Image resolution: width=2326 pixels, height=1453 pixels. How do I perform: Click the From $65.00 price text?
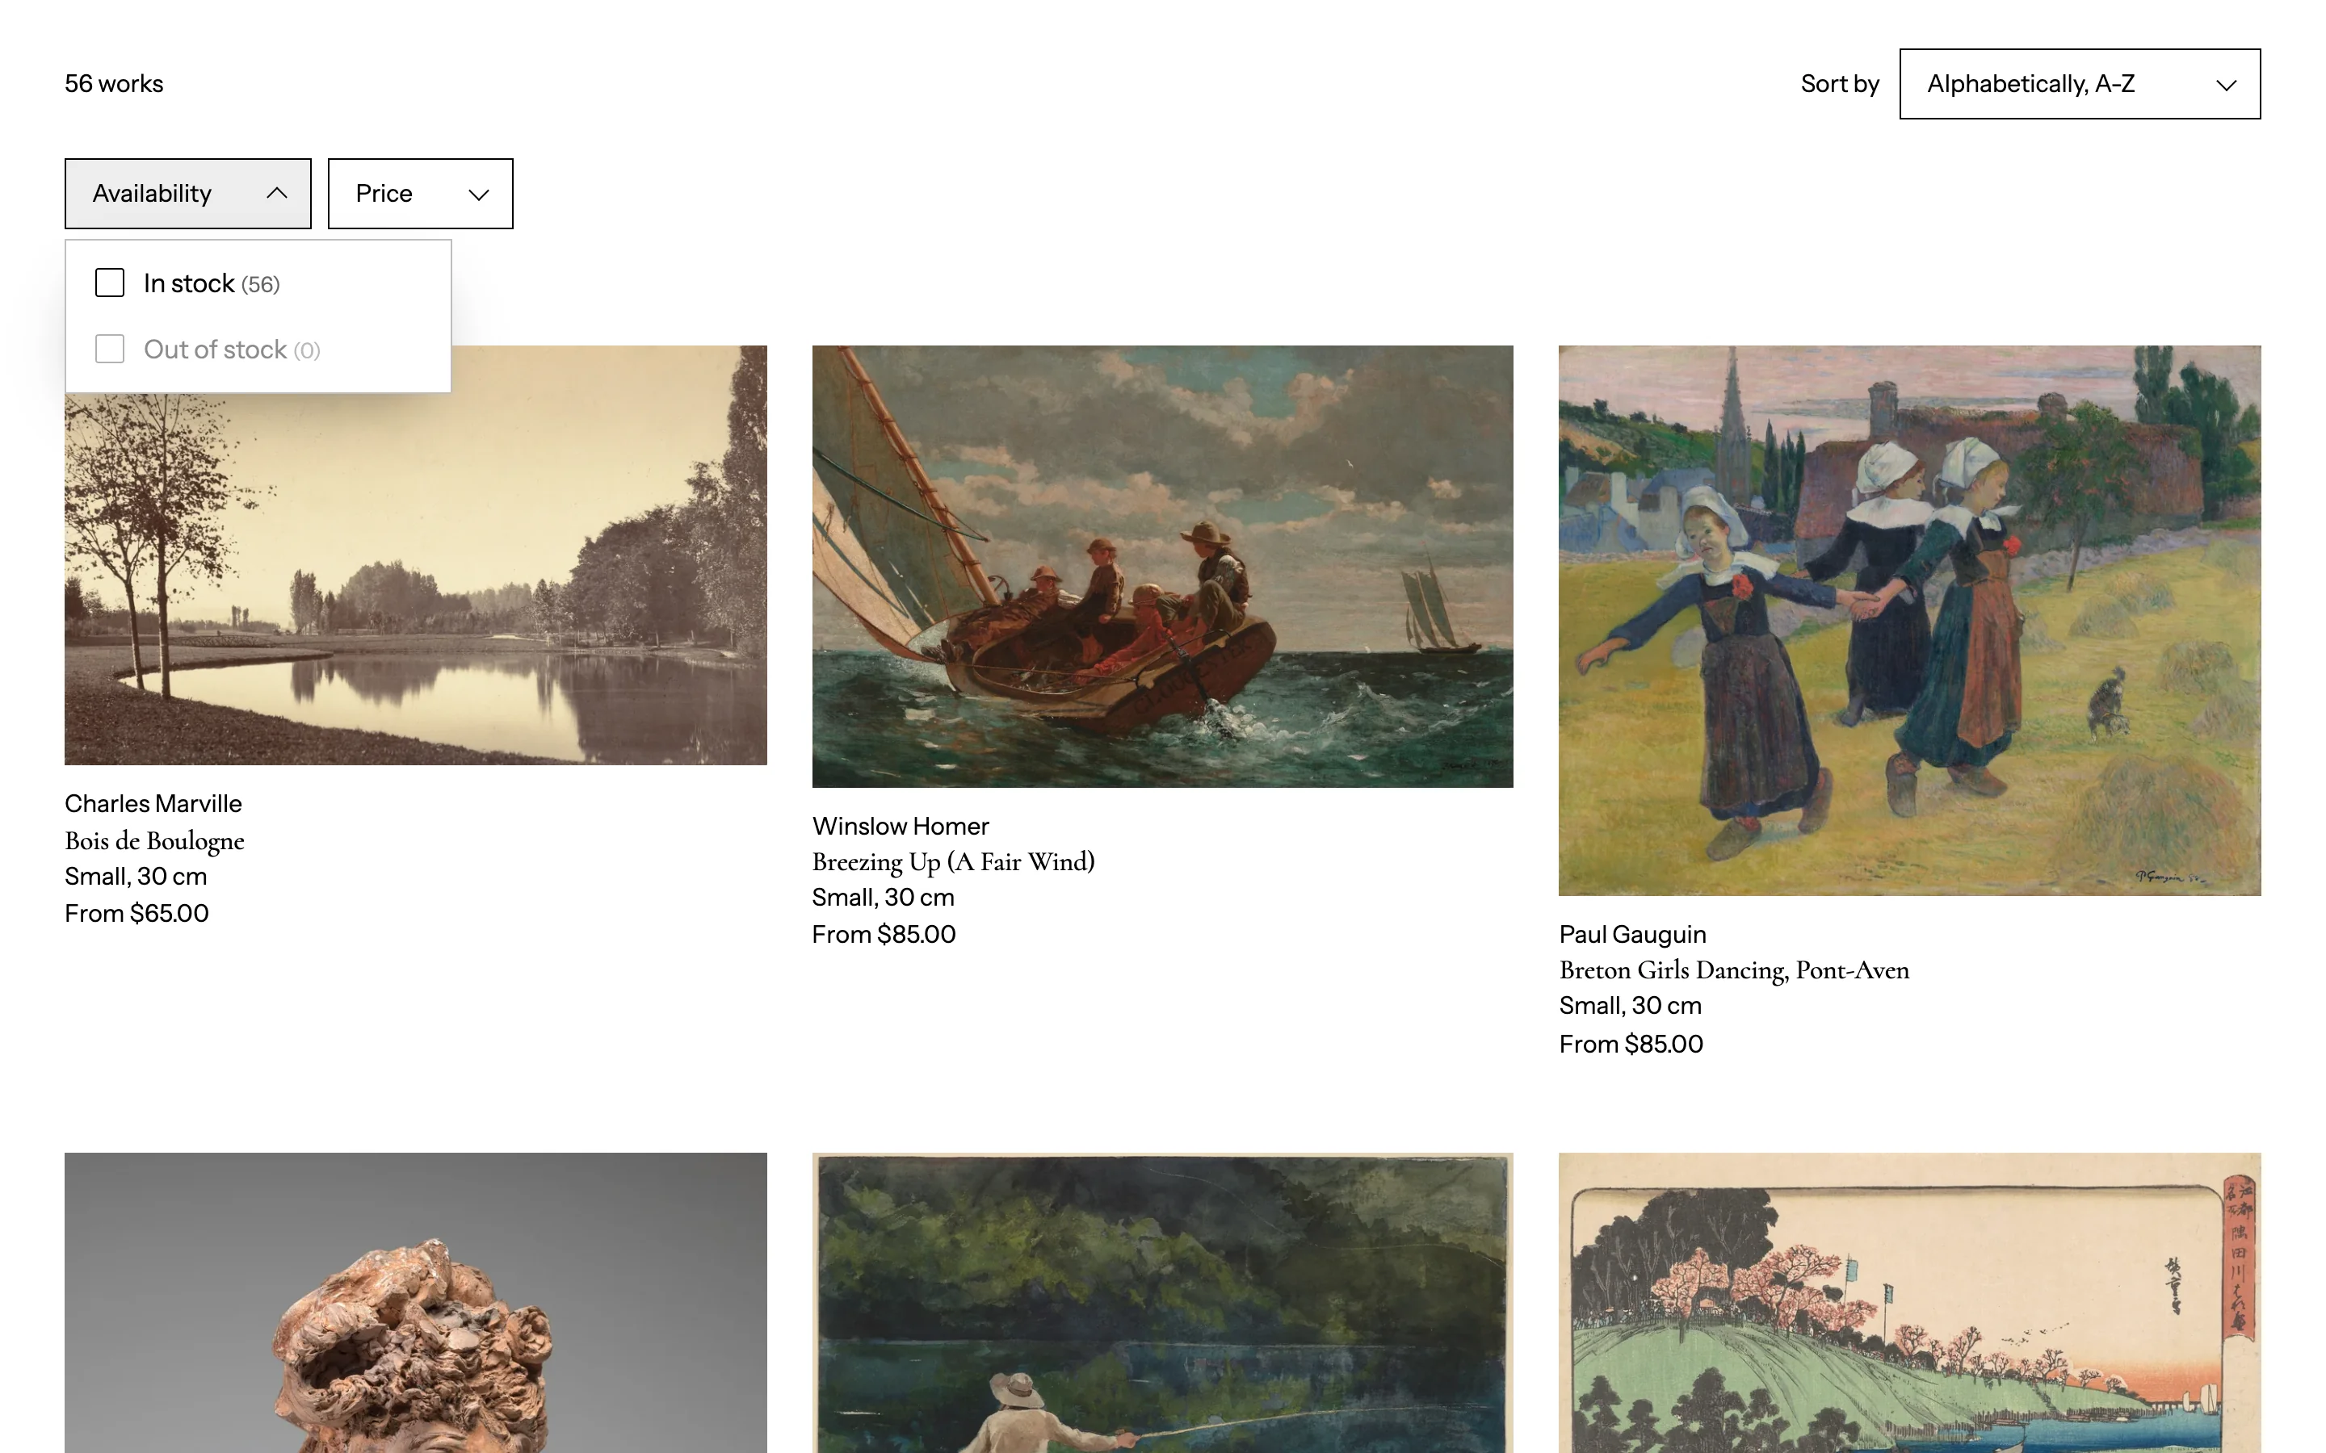point(136,913)
